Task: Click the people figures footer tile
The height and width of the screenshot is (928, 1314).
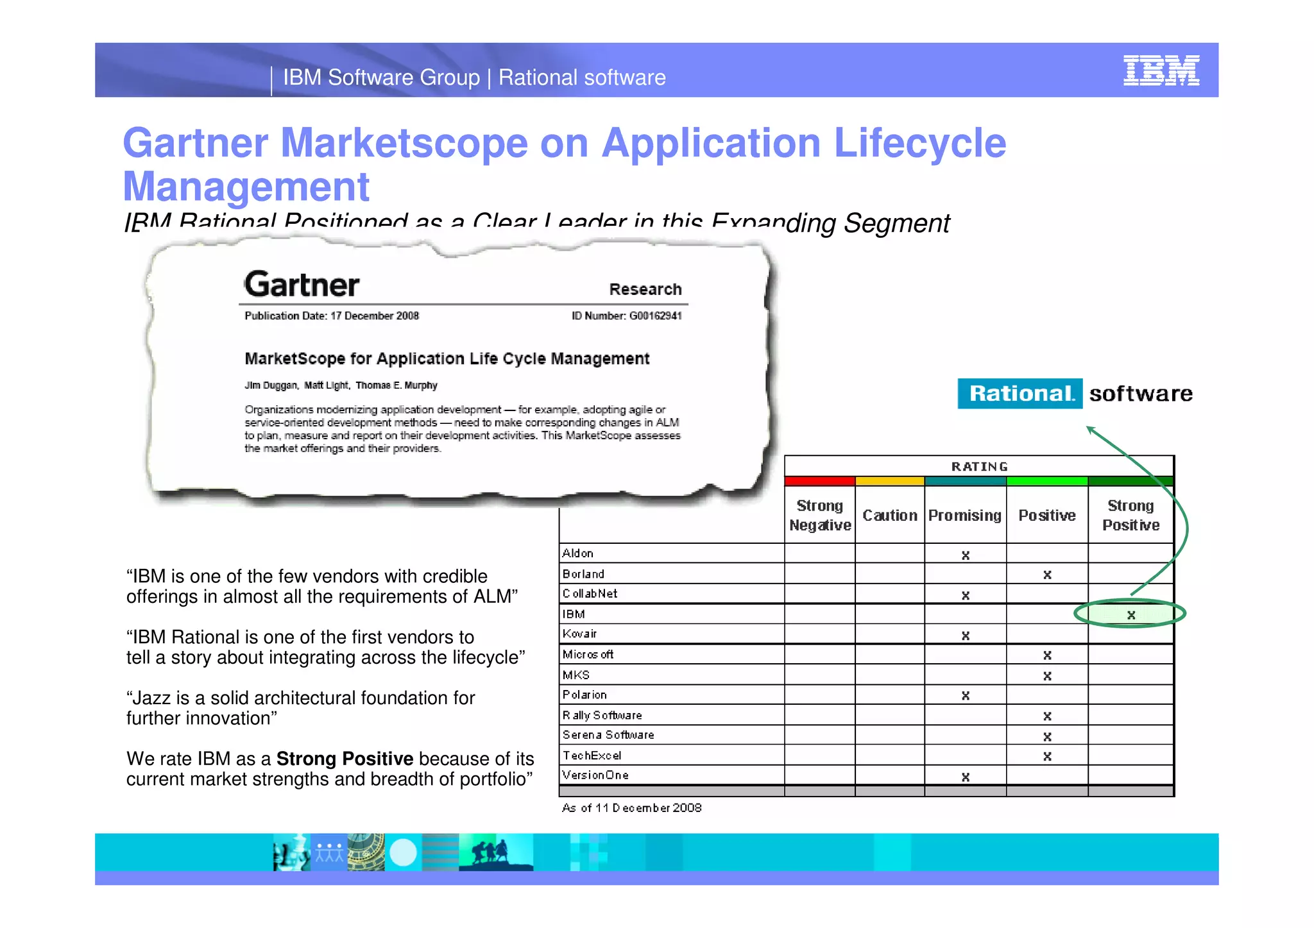Action: 328,852
